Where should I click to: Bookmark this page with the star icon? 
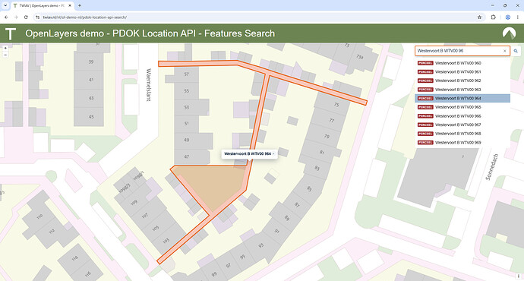tap(479, 17)
